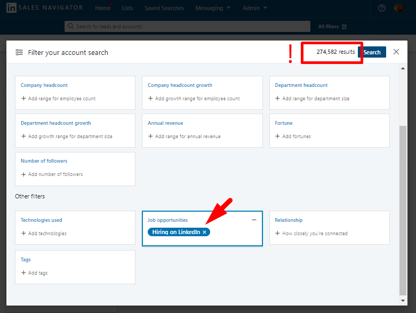416x313 pixels.
Task: Expand the Fortune filter
Action: click(284, 123)
